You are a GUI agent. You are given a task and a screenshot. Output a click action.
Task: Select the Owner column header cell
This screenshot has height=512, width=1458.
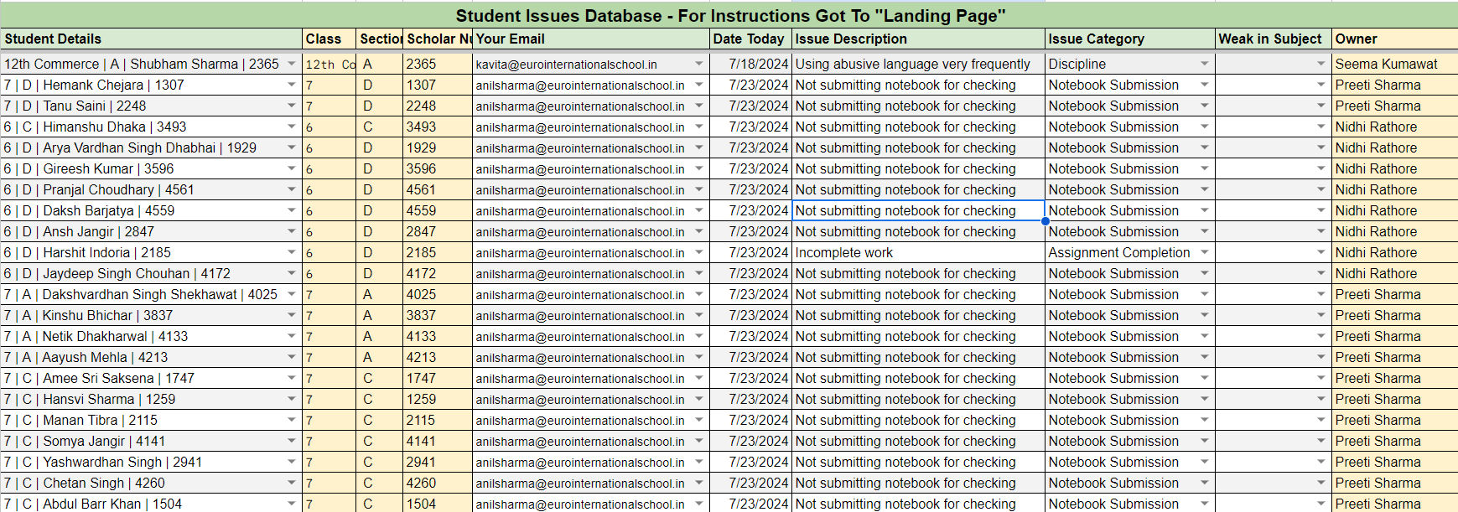point(1393,39)
